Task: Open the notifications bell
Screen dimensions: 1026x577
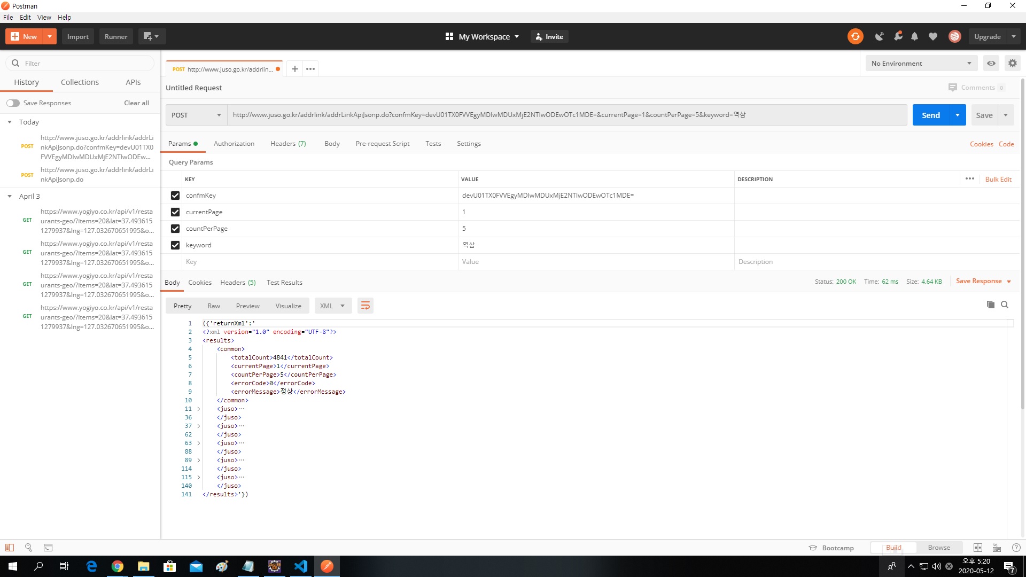Action: [914, 36]
